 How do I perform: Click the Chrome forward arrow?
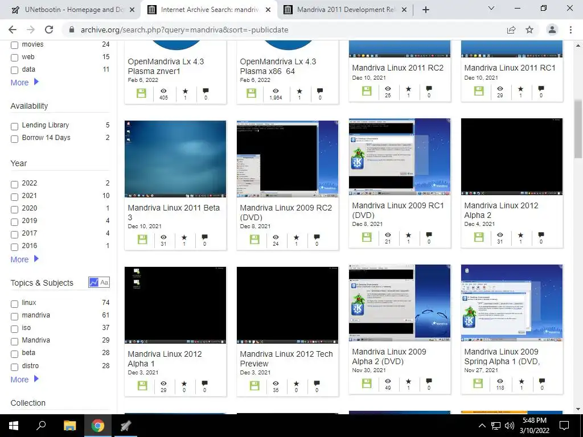[x=31, y=30]
